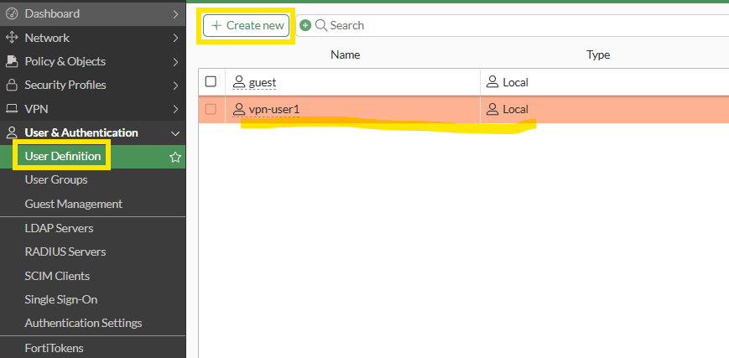
Task: Click the Create new button
Action: pos(247,26)
